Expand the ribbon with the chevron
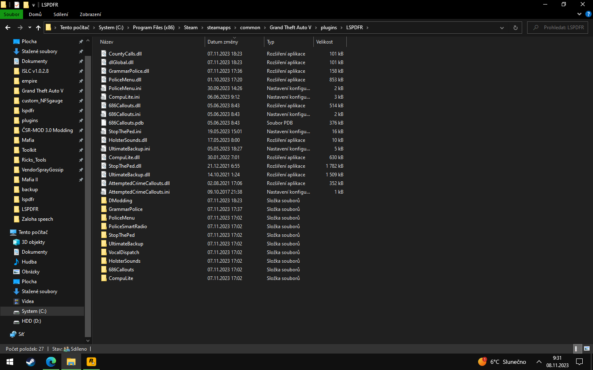 point(579,14)
